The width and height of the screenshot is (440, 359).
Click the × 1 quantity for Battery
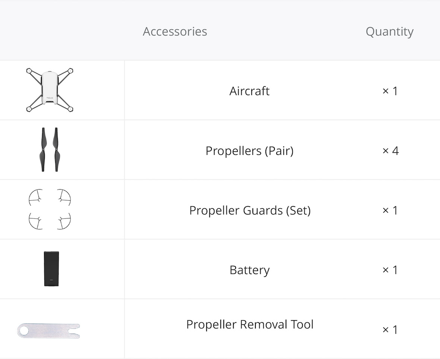pos(390,270)
